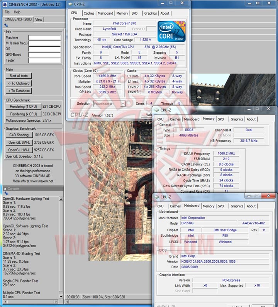Click the OS input field
The height and width of the screenshot is (307, 278).
pos(45,49)
